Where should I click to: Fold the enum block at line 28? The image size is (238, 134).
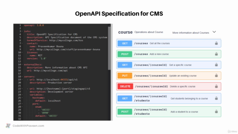pyautogui.click(x=22, y=107)
